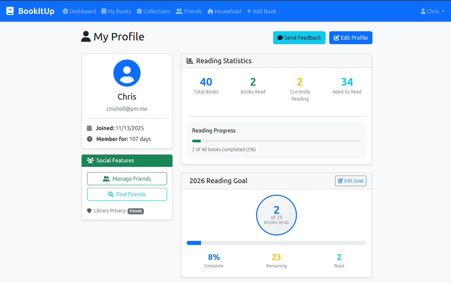Switch to the My Books section

pos(116,11)
